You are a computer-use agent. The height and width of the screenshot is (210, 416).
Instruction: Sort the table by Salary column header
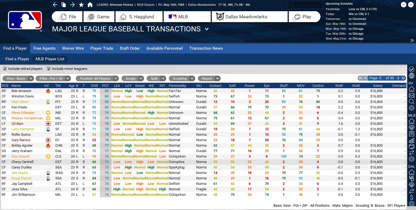378,85
